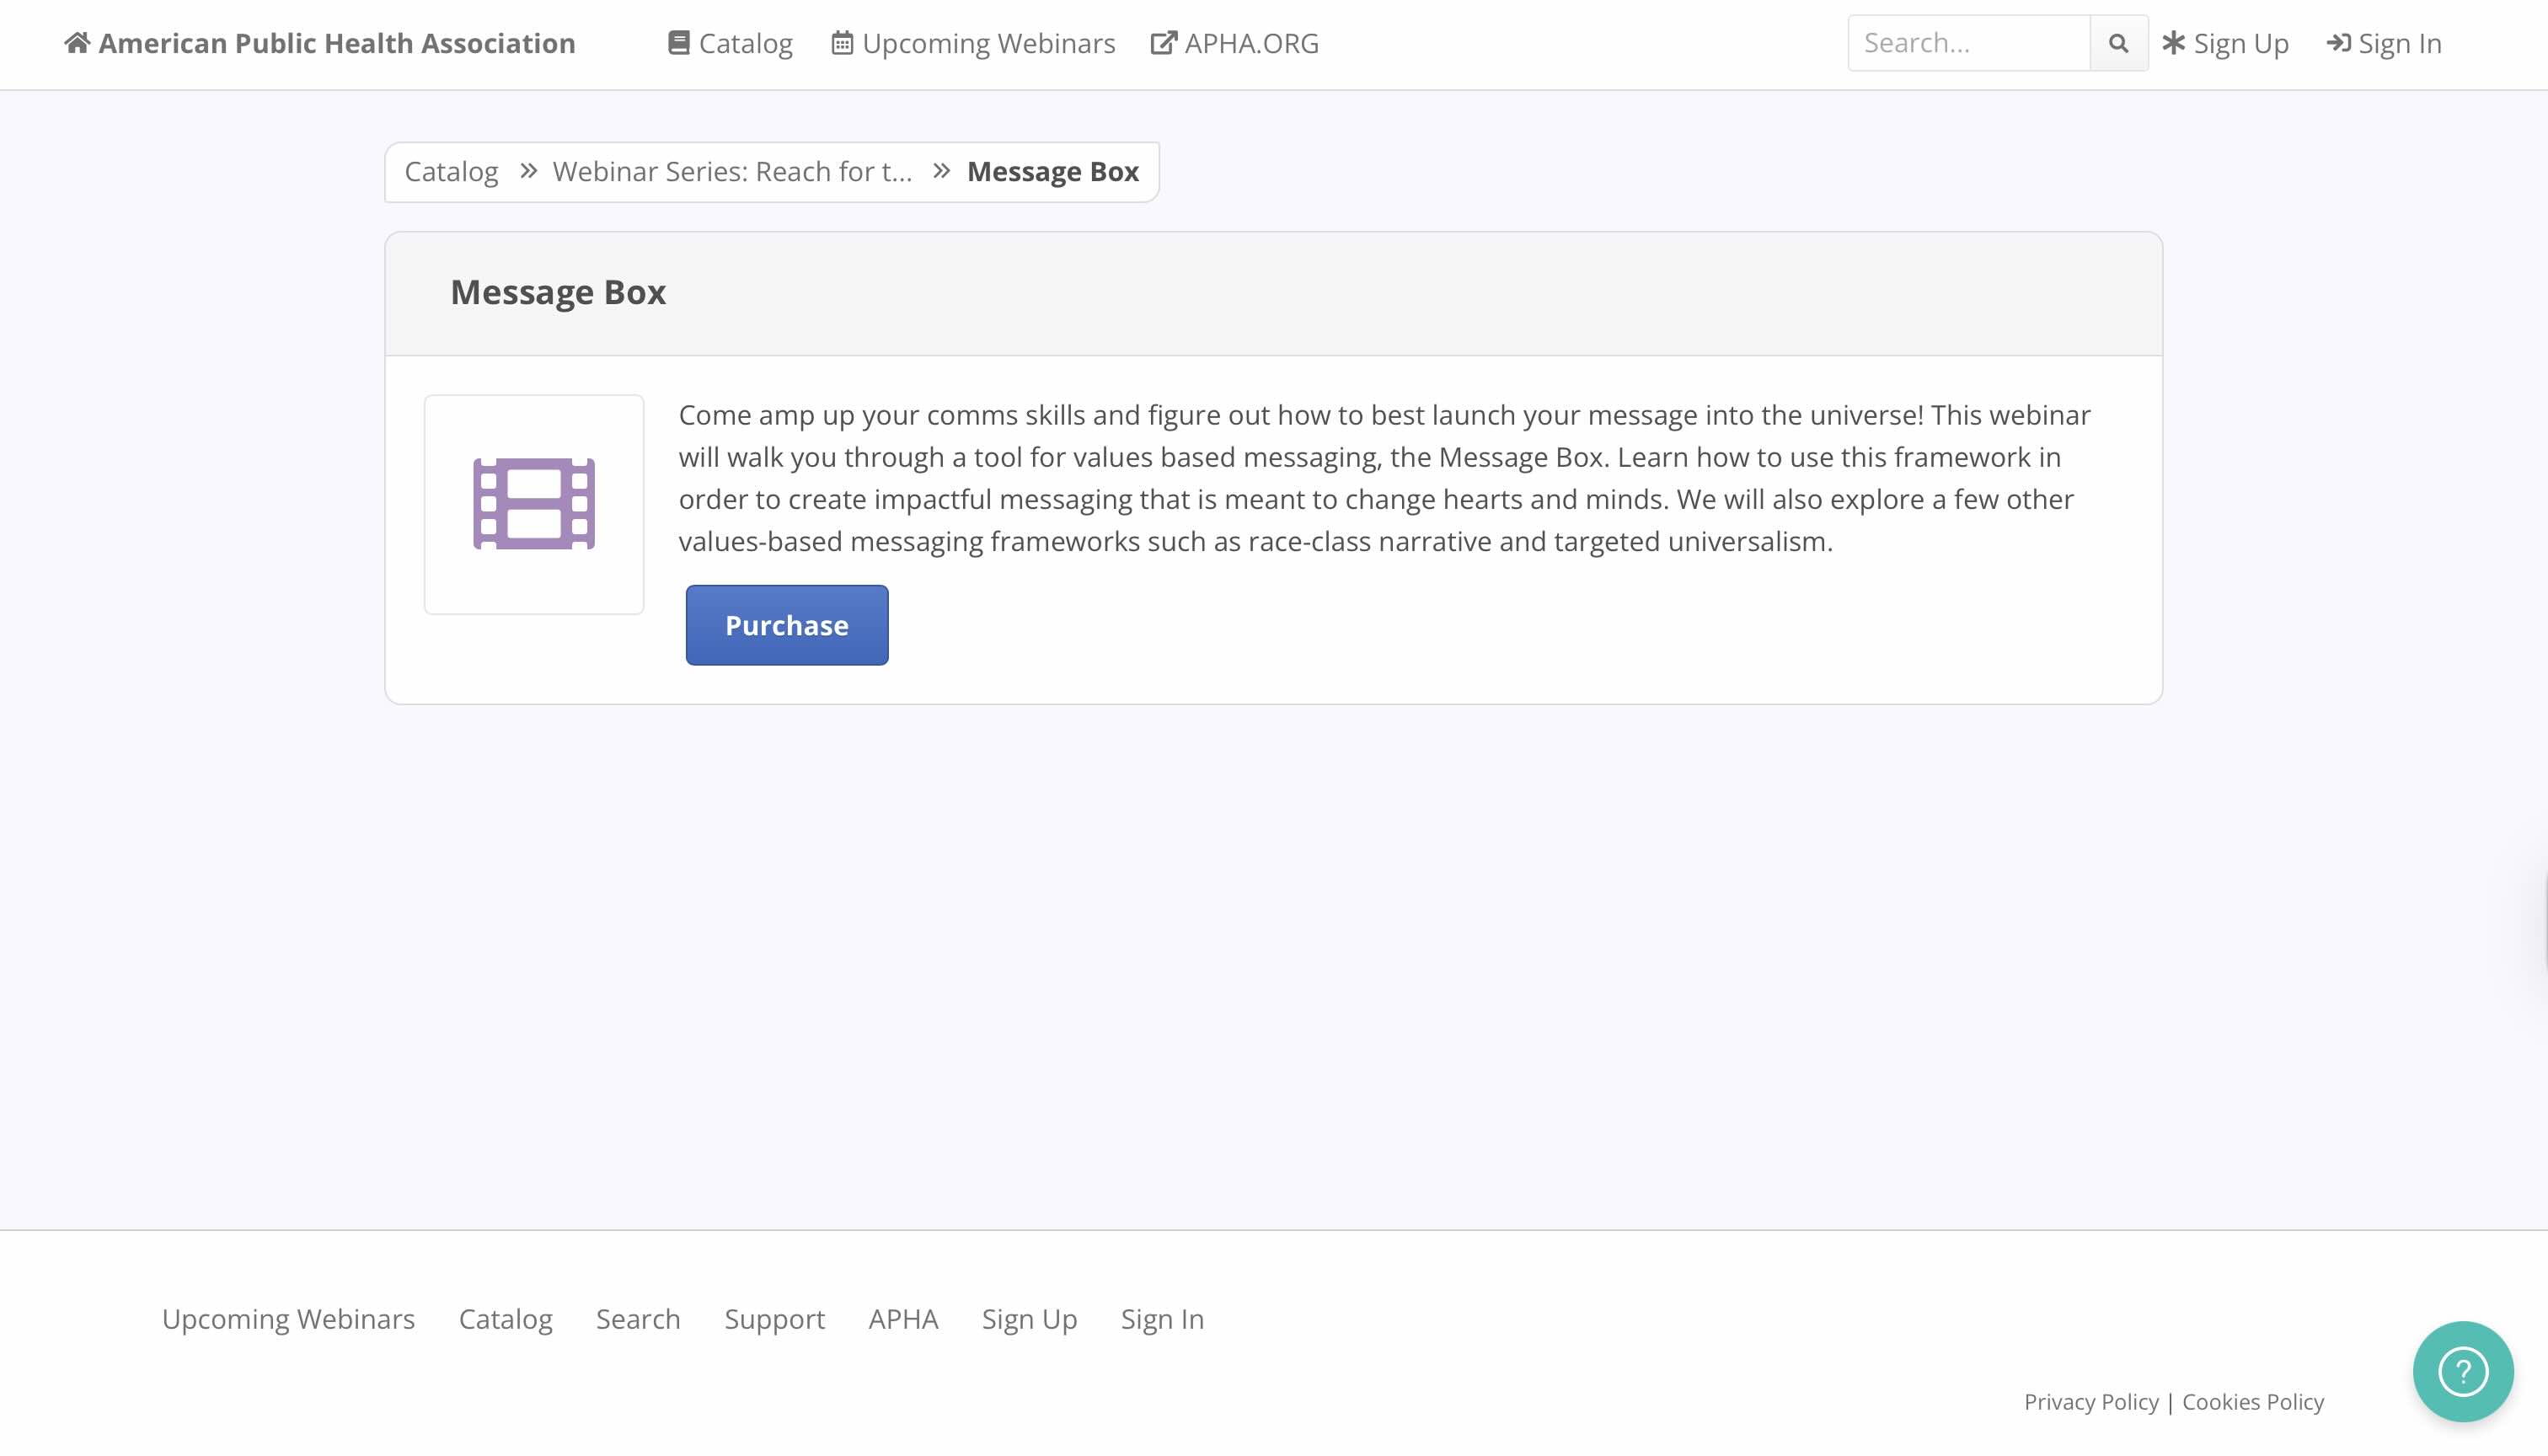This screenshot has width=2548, height=1456.
Task: Open Sign Up in the header
Action: [2226, 43]
